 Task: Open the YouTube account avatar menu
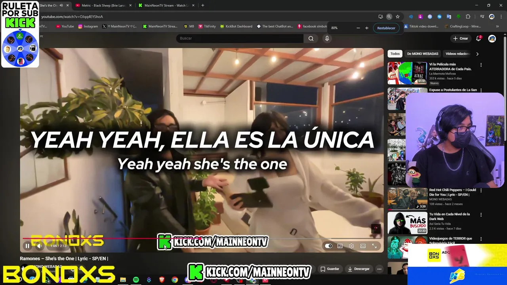[x=492, y=38]
